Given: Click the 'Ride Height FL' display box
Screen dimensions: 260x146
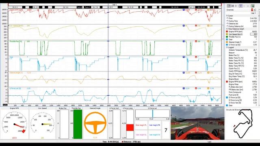Looking at the screenshot, I should (x=141, y=125).
